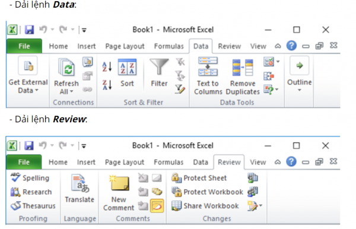Open the Thesaurus
356x229 pixels.
tap(33, 206)
